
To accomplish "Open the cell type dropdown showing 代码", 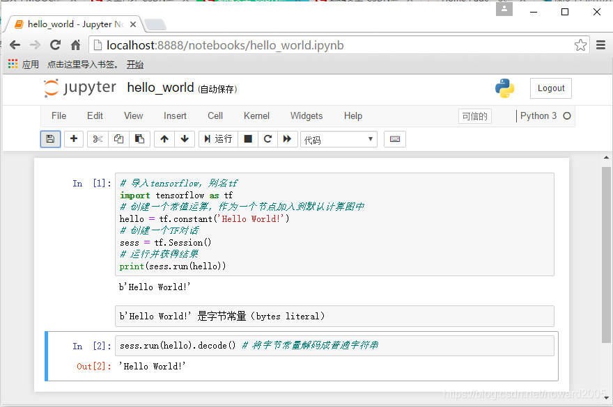I will coord(339,139).
